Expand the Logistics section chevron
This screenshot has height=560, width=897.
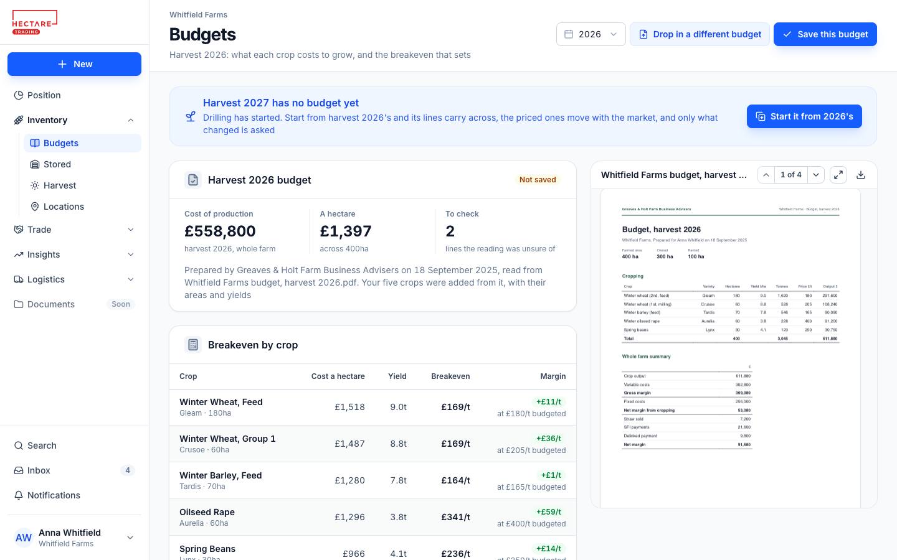[x=131, y=279]
